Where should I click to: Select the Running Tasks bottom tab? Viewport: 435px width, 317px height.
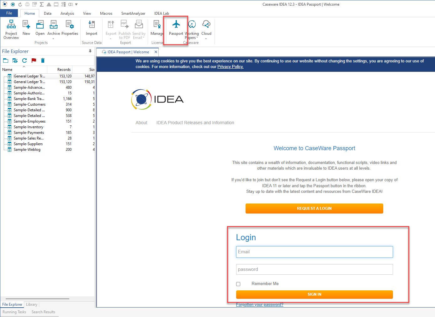[x=14, y=312]
